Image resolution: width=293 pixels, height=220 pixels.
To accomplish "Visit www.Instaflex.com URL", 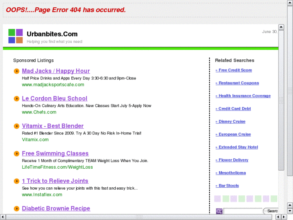I will (42, 195).
